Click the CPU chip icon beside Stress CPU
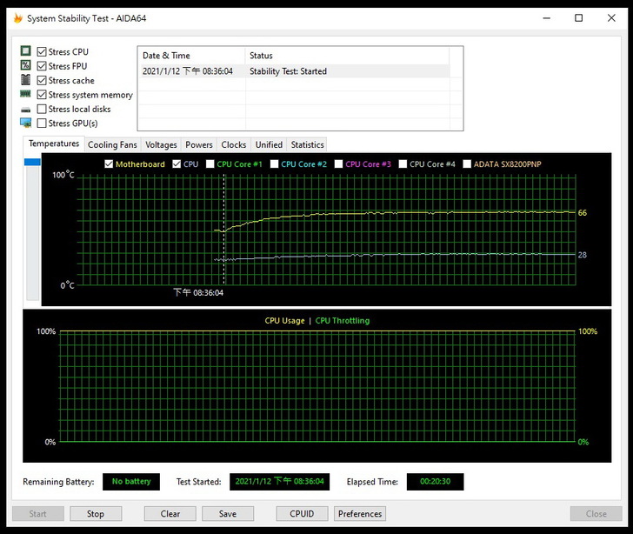The width and height of the screenshot is (633, 534). pyautogui.click(x=26, y=52)
